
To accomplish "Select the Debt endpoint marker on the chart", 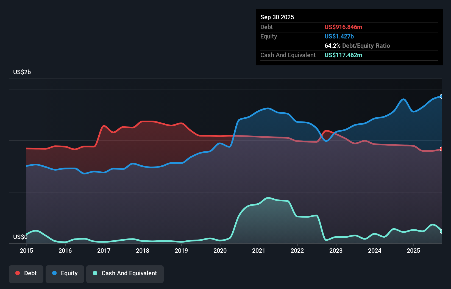I will pyautogui.click(x=441, y=149).
